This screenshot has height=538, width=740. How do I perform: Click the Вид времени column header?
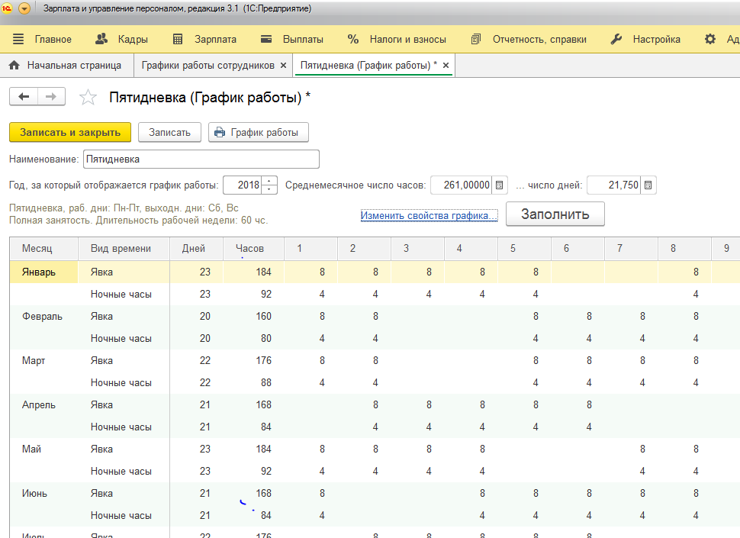point(124,248)
